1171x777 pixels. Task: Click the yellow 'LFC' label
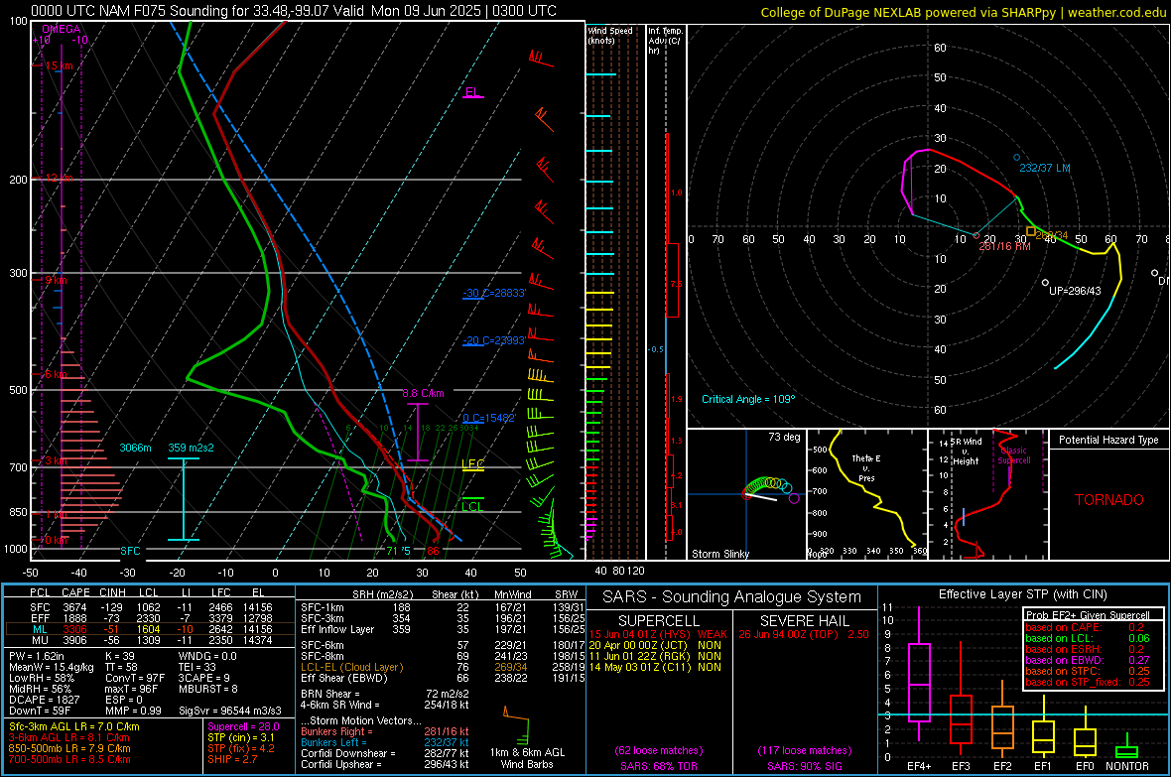[472, 464]
